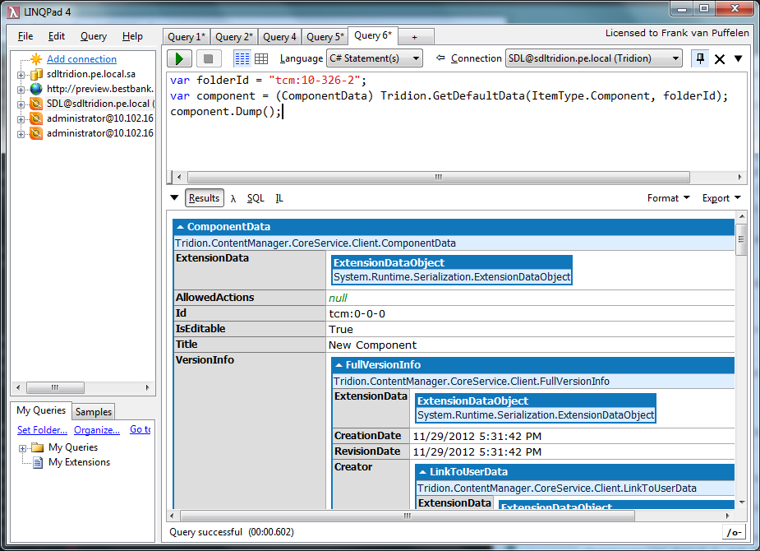
Task: Switch to rich text results view
Action: pos(242,58)
